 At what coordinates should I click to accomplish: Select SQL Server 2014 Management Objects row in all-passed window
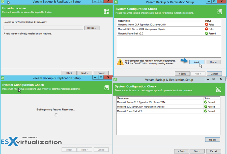point(168,107)
